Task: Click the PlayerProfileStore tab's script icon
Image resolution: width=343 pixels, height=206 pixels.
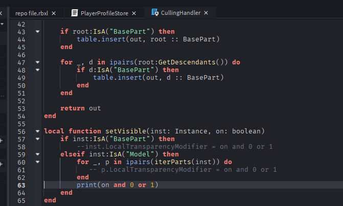Action: [75, 12]
